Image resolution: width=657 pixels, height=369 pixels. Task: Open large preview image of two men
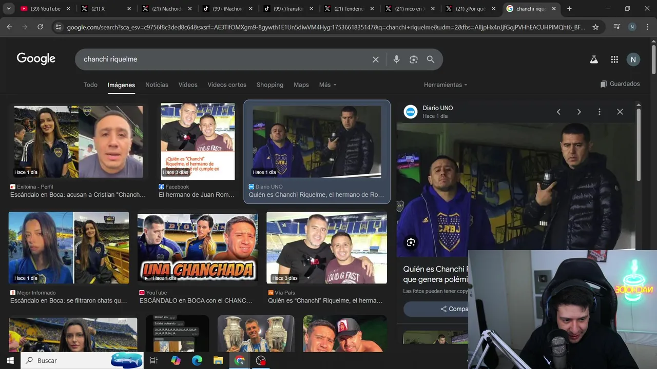pos(516,190)
